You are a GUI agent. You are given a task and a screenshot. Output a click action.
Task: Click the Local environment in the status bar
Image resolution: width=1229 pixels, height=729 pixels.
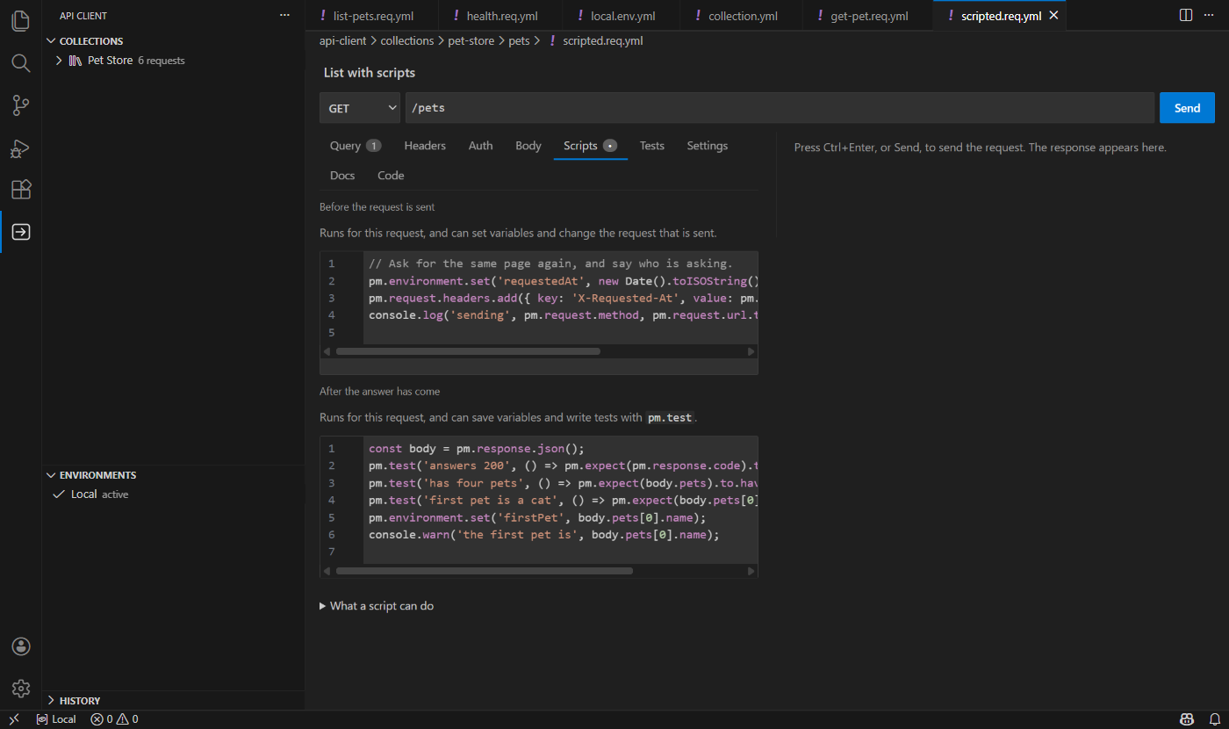[x=56, y=719]
